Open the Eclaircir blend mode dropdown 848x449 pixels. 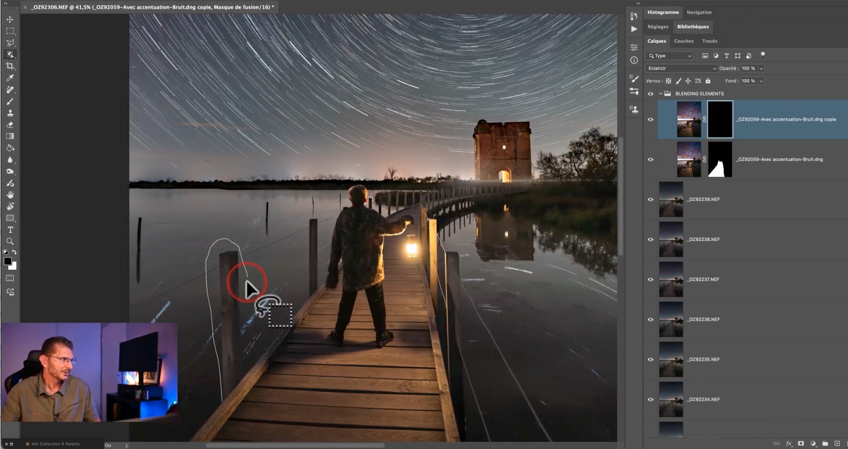(x=681, y=68)
